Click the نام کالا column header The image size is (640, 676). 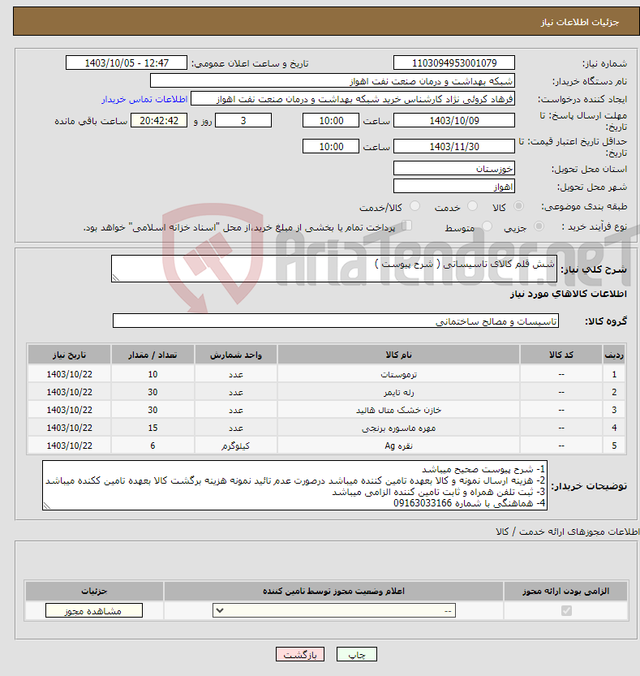pyautogui.click(x=398, y=355)
